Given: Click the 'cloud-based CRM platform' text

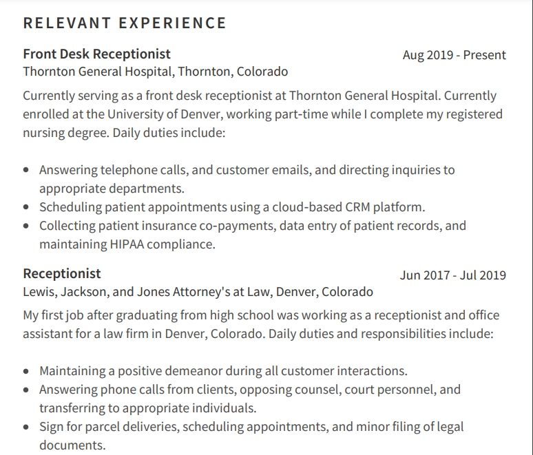Looking at the screenshot, I should pyautogui.click(x=348, y=207).
